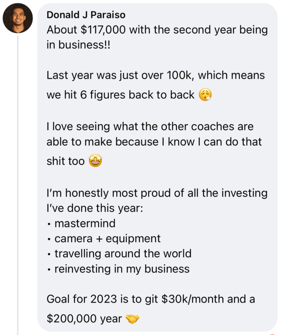
Task: Open Donald J Paraiso's profile picture
Action: 18,18
